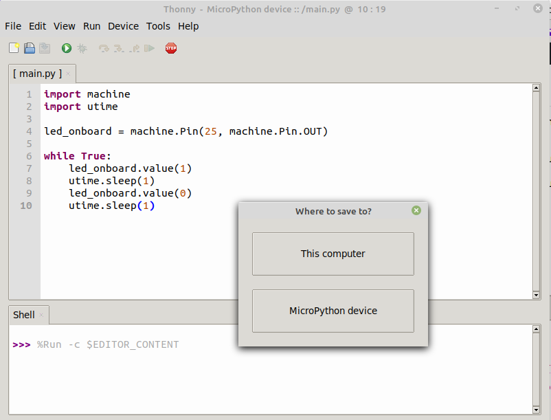551x420 pixels.
Task: Click the editor scrollbar down arrow
Action: (536, 295)
